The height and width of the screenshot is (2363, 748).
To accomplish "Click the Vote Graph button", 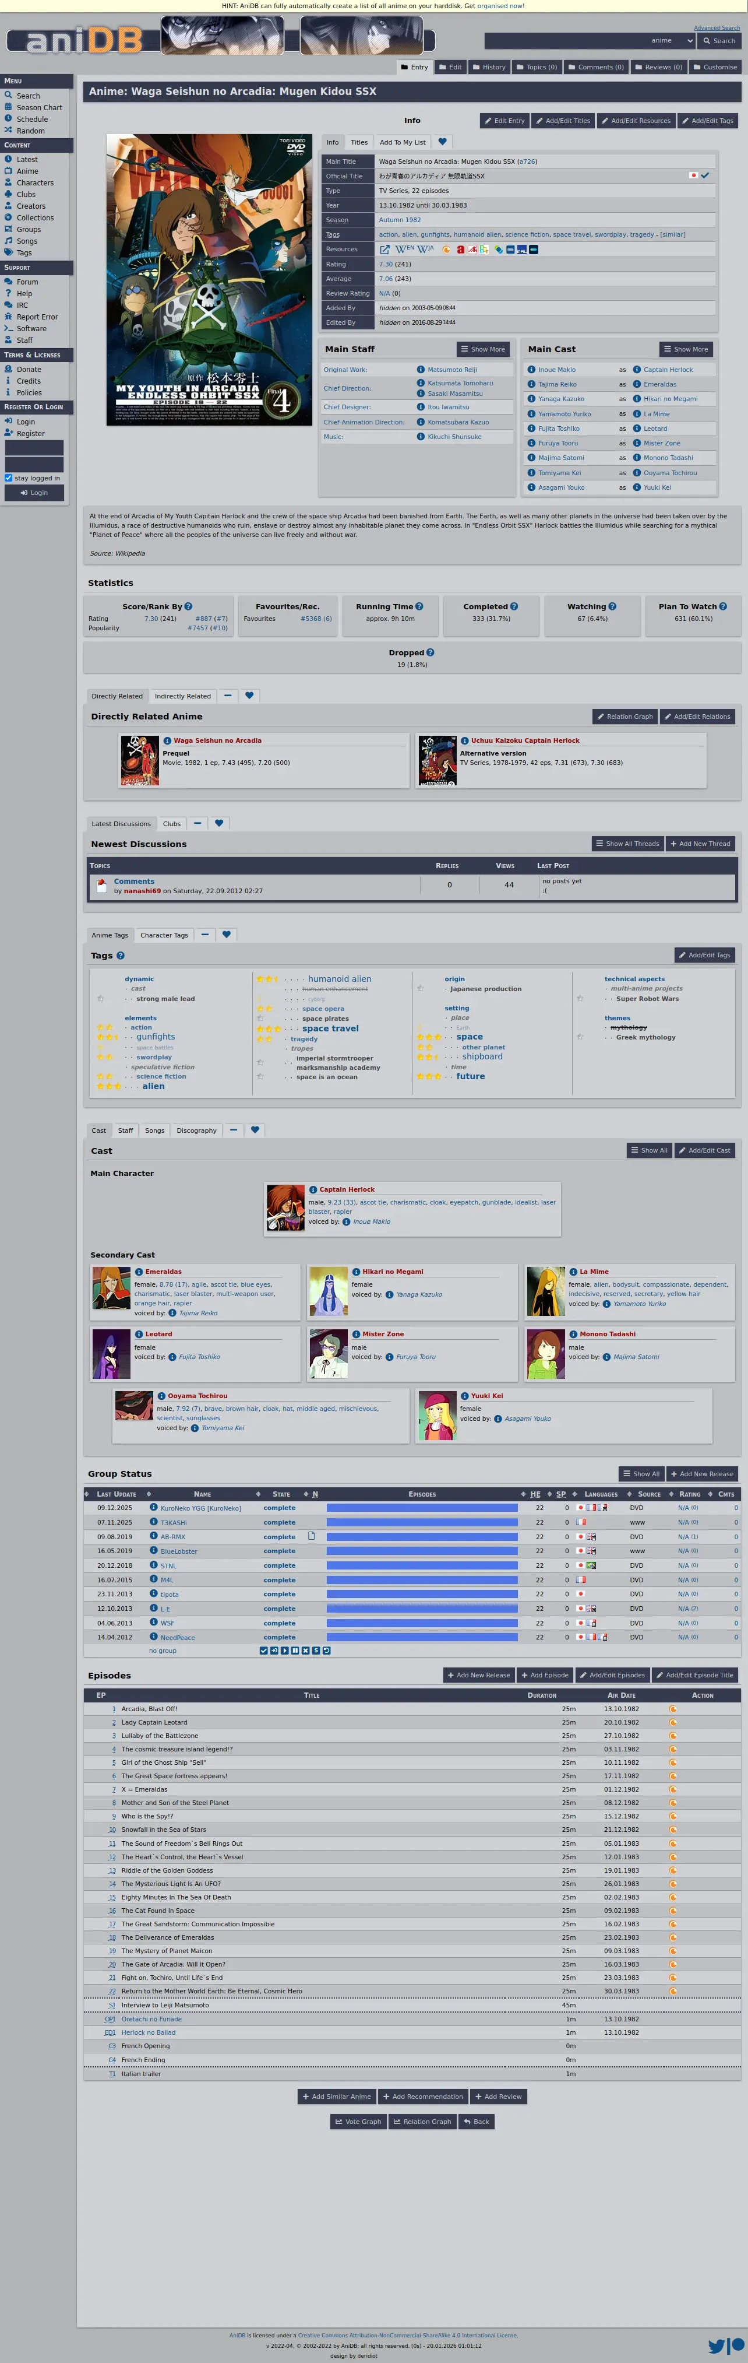I will [358, 2121].
